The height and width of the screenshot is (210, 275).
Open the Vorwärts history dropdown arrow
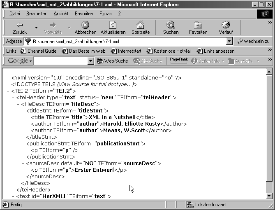pyautogui.click(x=69, y=28)
